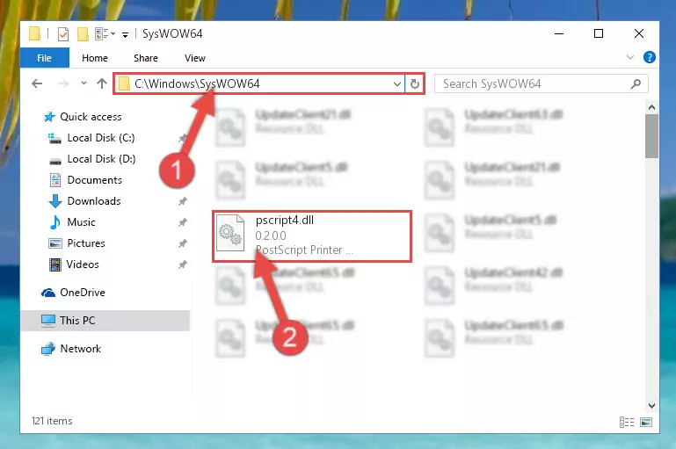Open Local Disk (C:) in sidebar
The height and width of the screenshot is (449, 676).
tap(101, 138)
